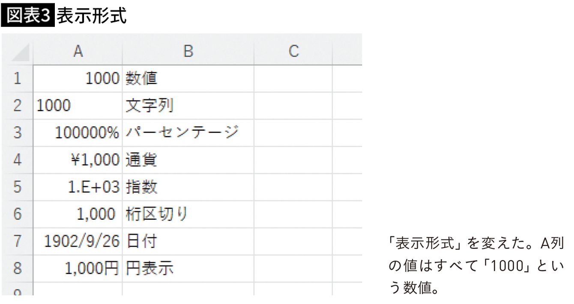Click the cell labeled パーセンテージ

[x=188, y=133]
